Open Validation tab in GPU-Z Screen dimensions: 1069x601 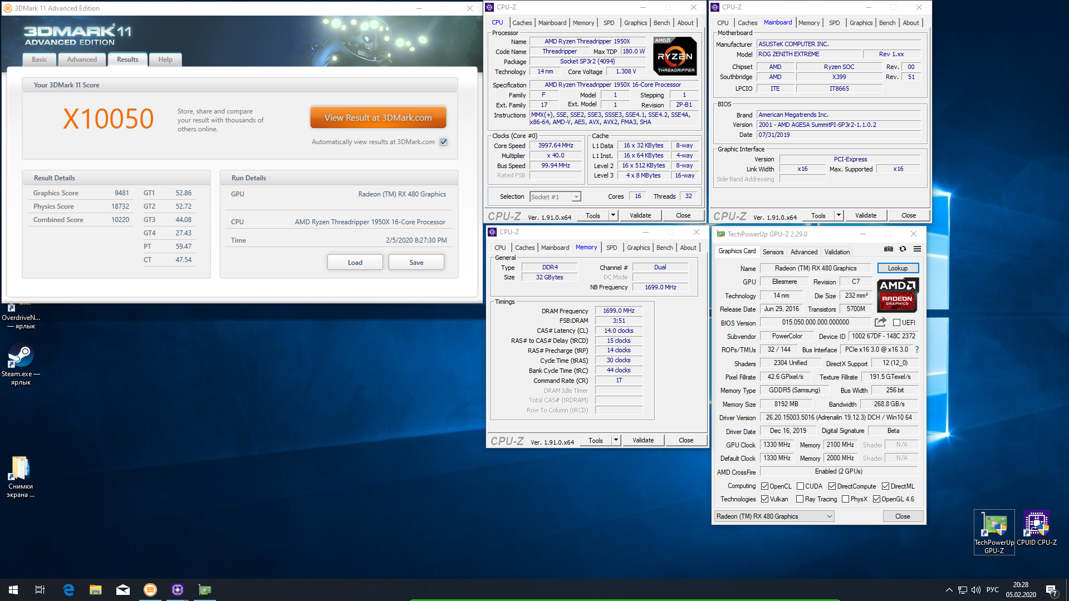[837, 252]
